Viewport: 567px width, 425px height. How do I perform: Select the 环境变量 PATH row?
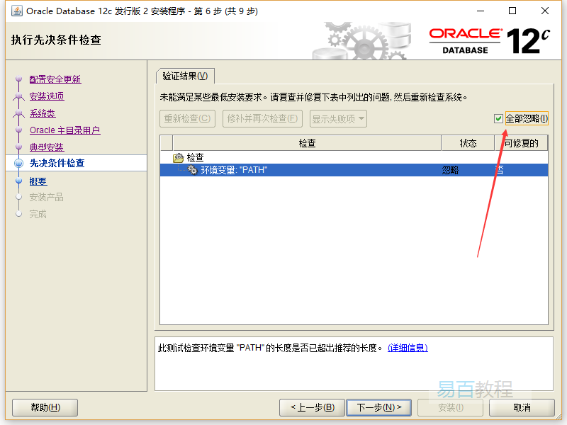(319, 170)
